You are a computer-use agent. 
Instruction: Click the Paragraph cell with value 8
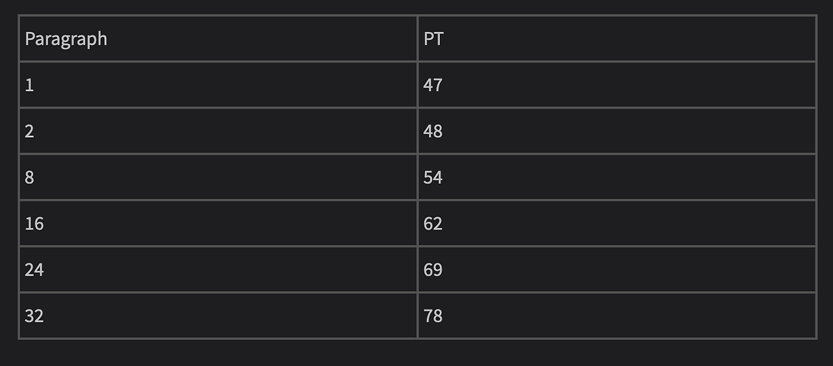tap(218, 177)
